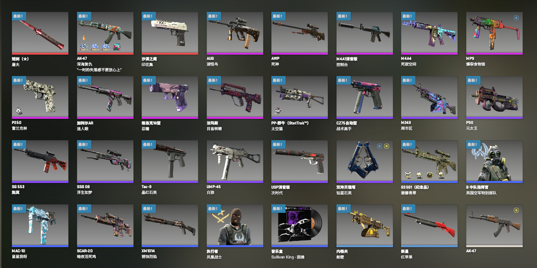Select the 格洛克18型 忍瞳 purple pistol
The height and width of the screenshot is (268, 537).
tap(170, 97)
